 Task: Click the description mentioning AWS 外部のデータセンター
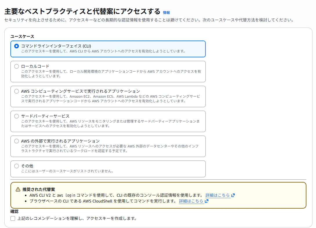pos(110,149)
